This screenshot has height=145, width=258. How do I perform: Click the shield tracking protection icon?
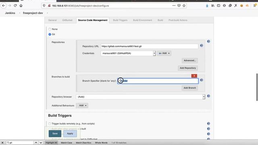(44, 6)
